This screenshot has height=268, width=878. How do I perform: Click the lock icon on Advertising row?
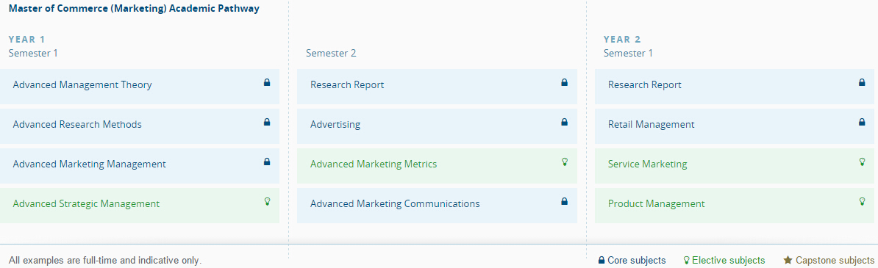coord(565,122)
